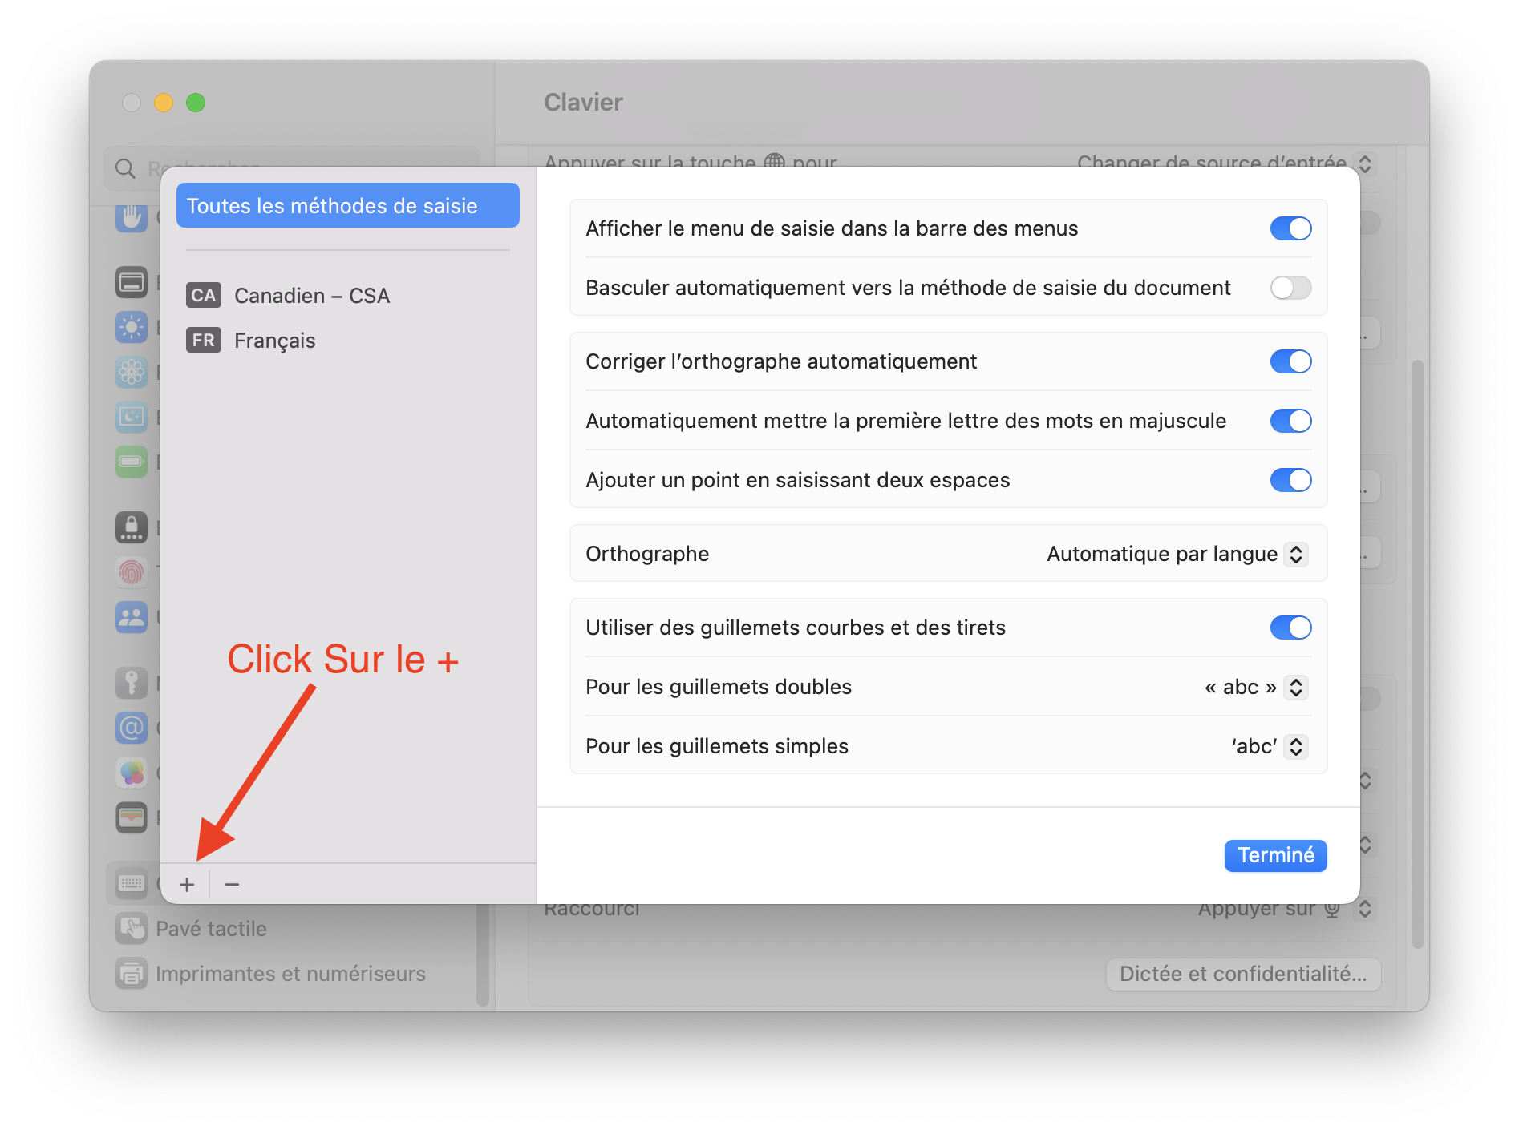Click the Clavier window title

pyautogui.click(x=583, y=103)
